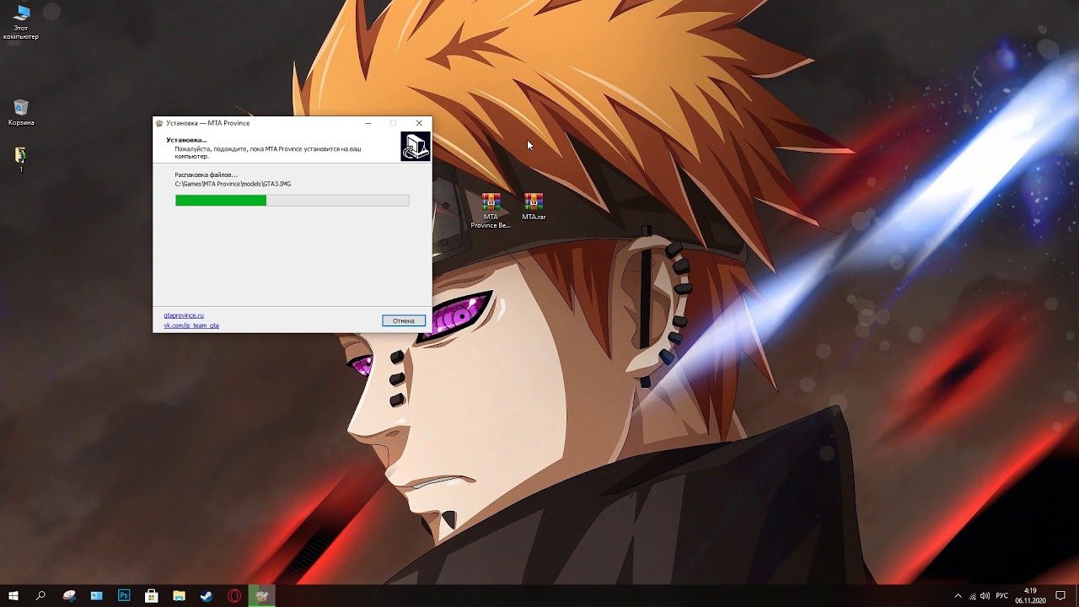Viewport: 1079px width, 607px height.
Task: Click the Установка... heading text
Action: 186,140
